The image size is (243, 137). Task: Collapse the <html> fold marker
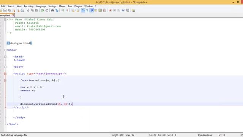coord(5,50)
